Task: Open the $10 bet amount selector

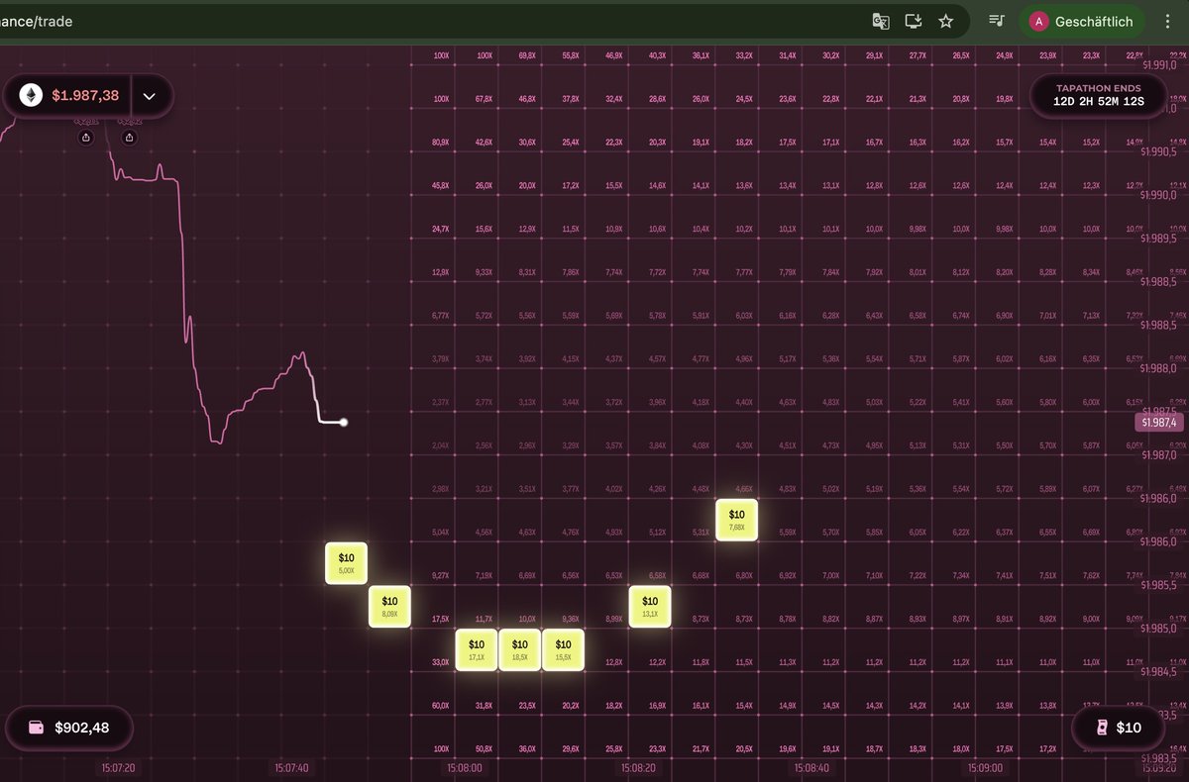Action: coord(1118,728)
